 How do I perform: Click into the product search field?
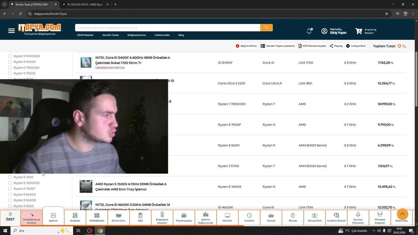pyautogui.click(x=168, y=28)
